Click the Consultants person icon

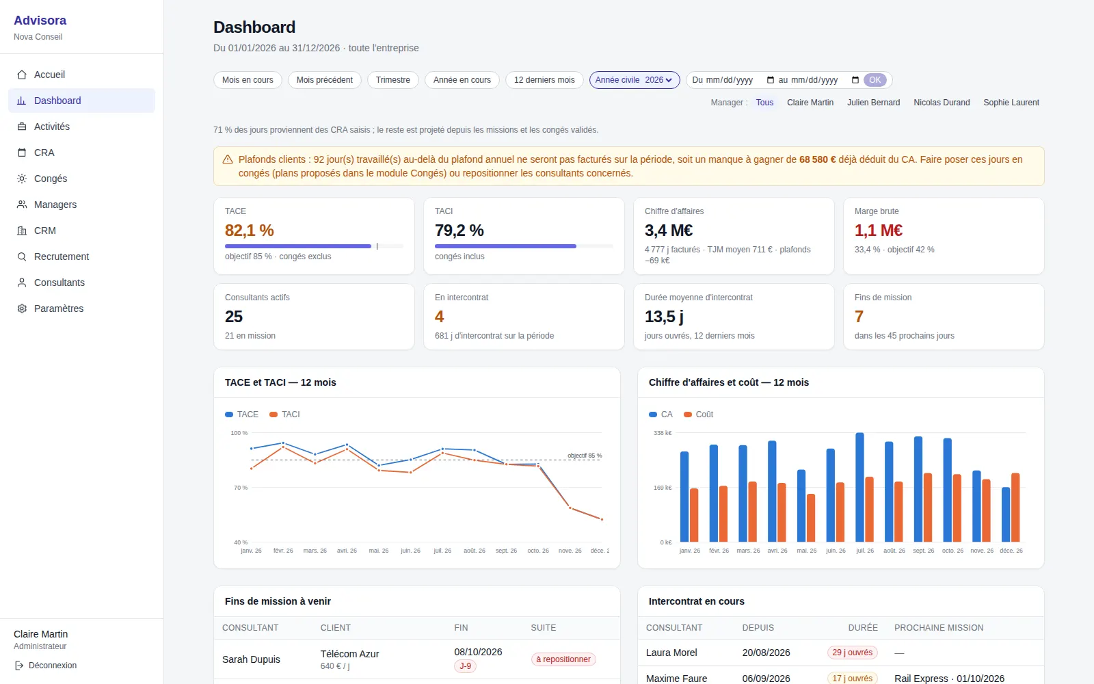coord(22,282)
